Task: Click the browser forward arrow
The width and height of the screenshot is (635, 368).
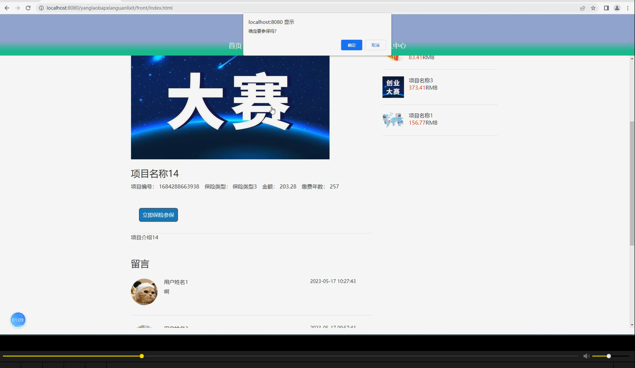Action: (x=18, y=8)
